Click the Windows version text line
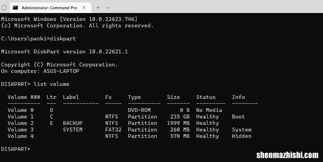This screenshot has height=162, width=323. point(69,19)
